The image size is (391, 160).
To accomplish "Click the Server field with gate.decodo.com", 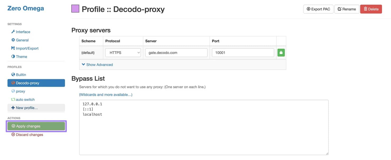I will [176, 53].
